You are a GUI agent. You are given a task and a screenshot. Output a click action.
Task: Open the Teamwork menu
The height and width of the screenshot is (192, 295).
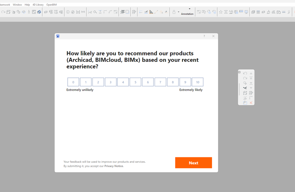click(5, 5)
